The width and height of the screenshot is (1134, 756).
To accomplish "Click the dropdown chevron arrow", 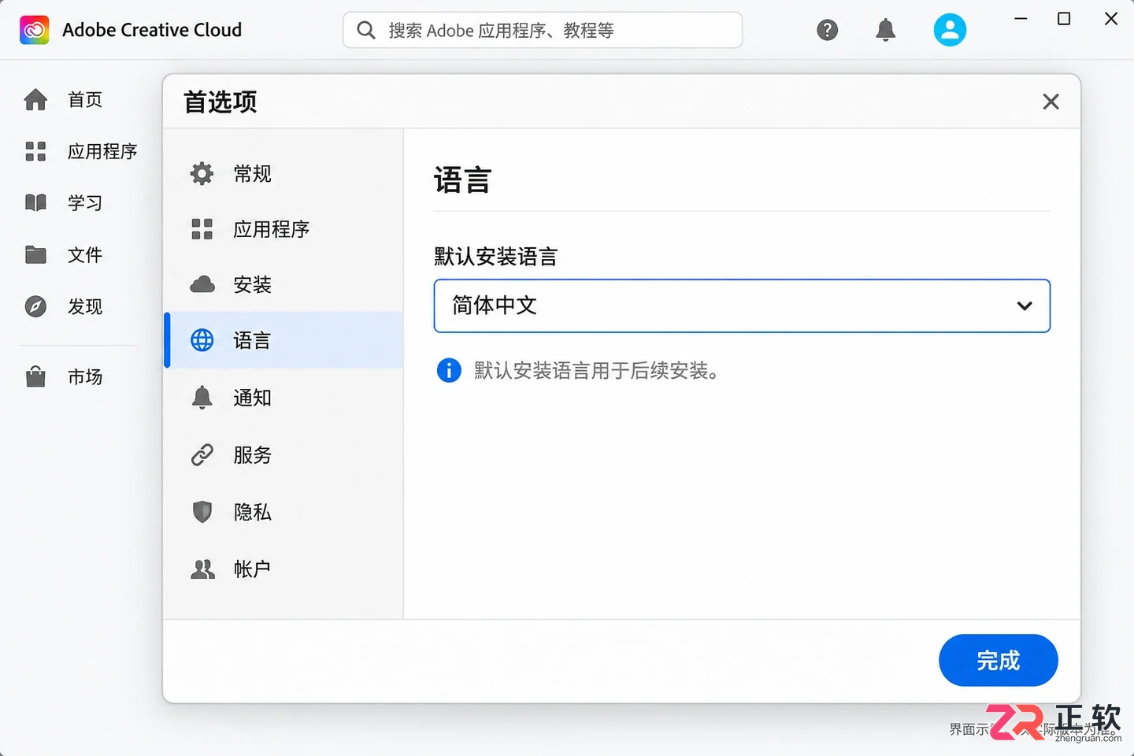I will tap(1025, 306).
